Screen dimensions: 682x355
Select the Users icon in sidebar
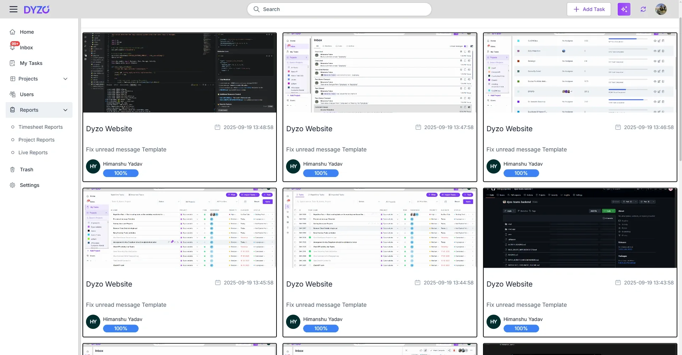coord(13,94)
